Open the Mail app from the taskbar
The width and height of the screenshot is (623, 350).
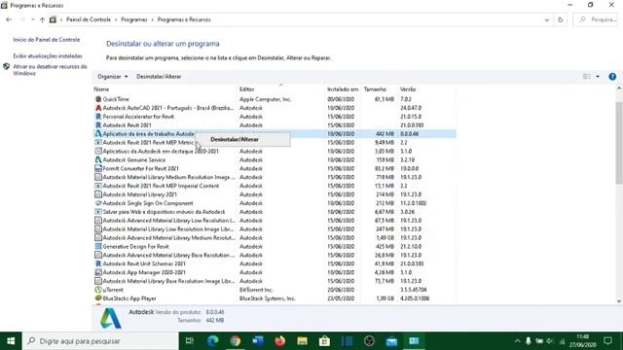pos(391,341)
